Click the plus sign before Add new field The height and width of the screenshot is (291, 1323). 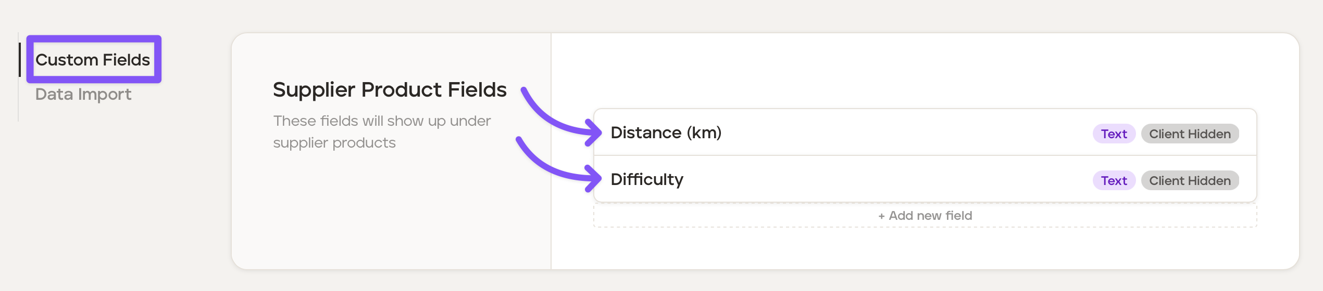pyautogui.click(x=881, y=216)
